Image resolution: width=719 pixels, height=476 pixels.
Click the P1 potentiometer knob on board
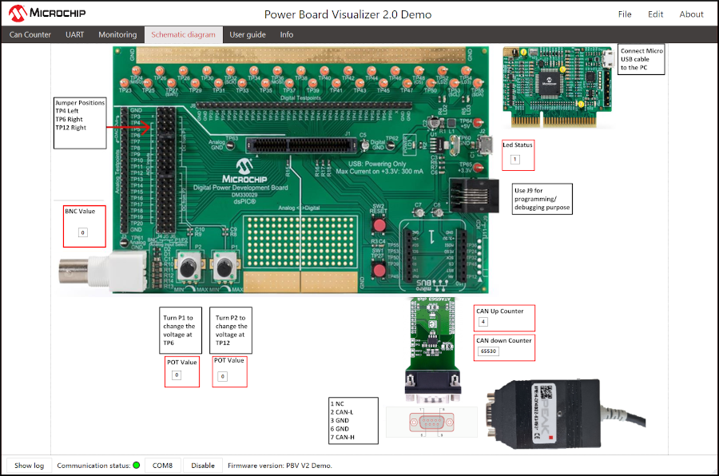click(x=224, y=267)
